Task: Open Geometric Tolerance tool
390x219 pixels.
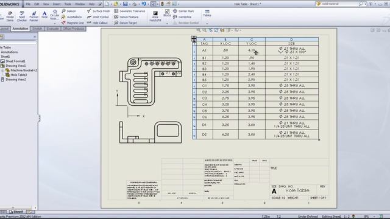Action: click(x=130, y=11)
